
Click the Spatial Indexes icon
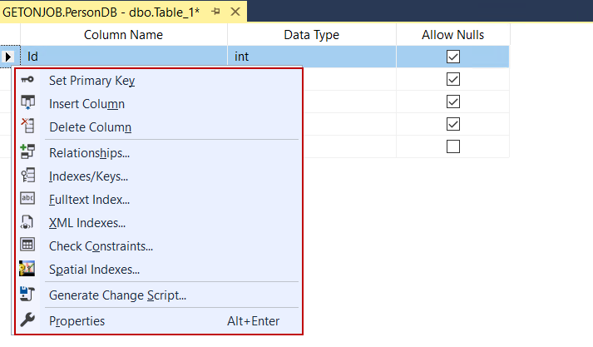[x=27, y=269]
